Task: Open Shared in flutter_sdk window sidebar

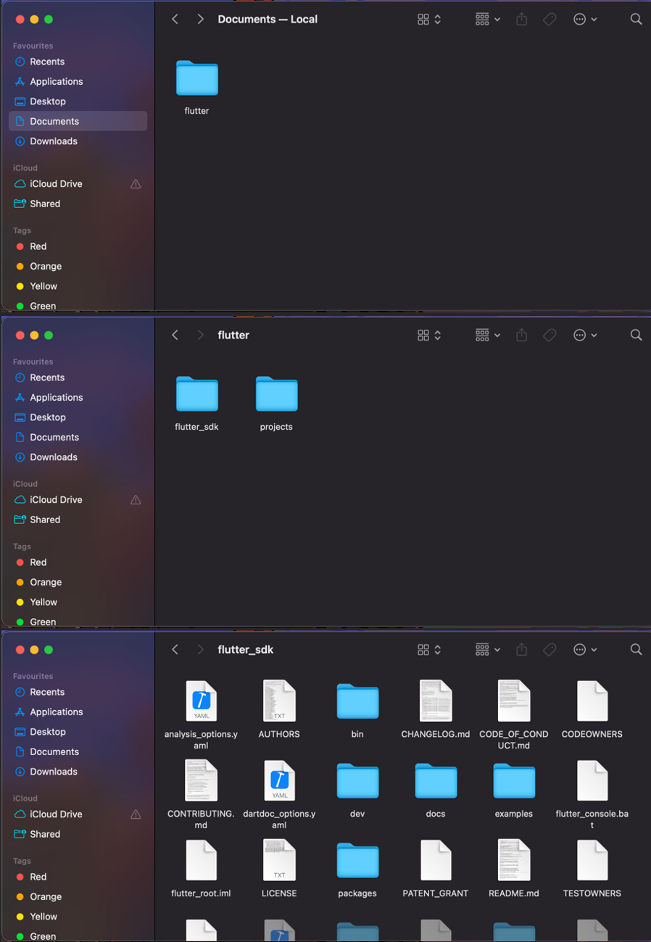Action: point(78,834)
